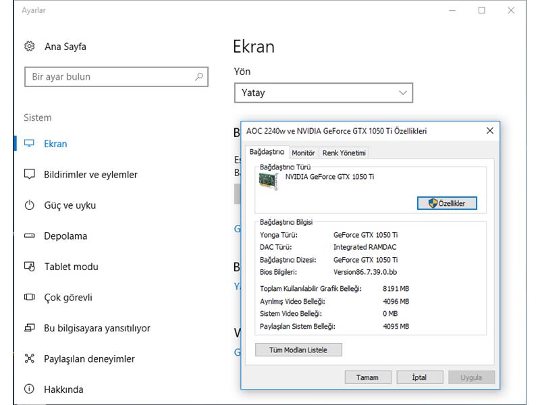The image size is (540, 405).
Task: Click the Güç ve uyku power icon
Action: pos(29,205)
